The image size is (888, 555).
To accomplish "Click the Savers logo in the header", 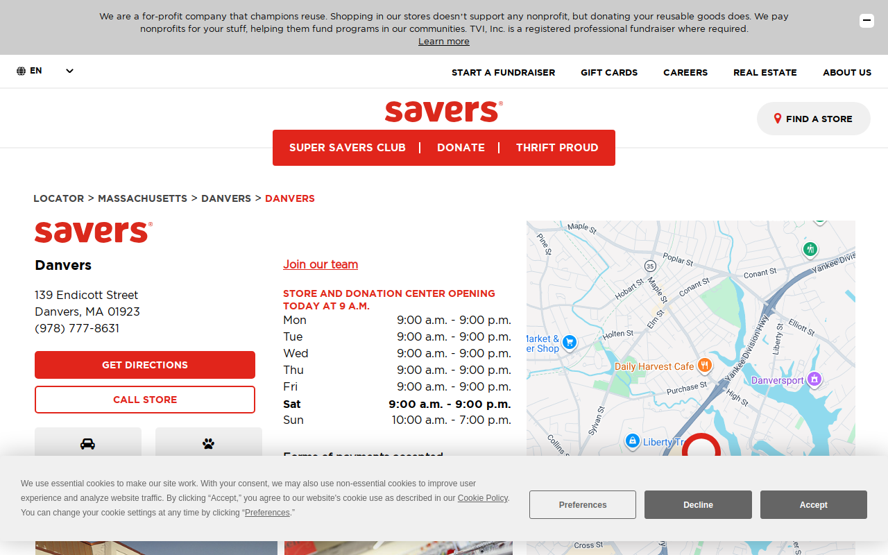I will coord(444,111).
